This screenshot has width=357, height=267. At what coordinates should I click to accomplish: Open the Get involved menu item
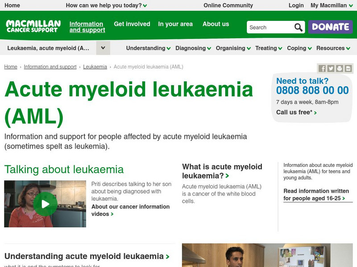(132, 24)
